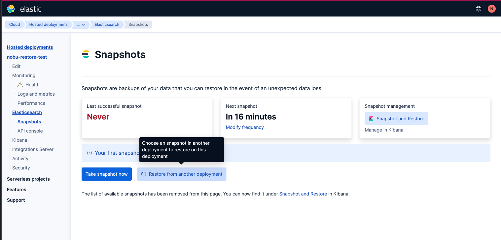
Task: Open Serverless projects section
Action: pos(28,179)
